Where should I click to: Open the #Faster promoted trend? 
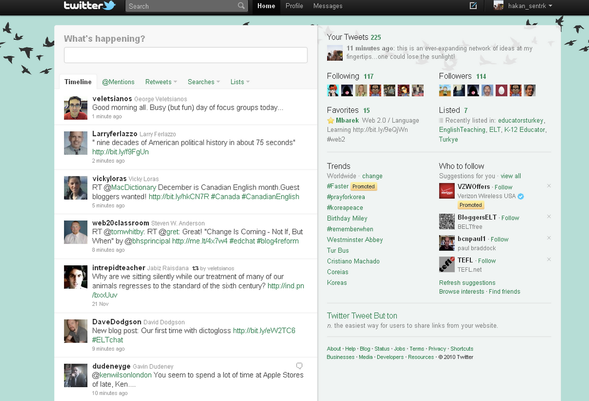pos(338,186)
